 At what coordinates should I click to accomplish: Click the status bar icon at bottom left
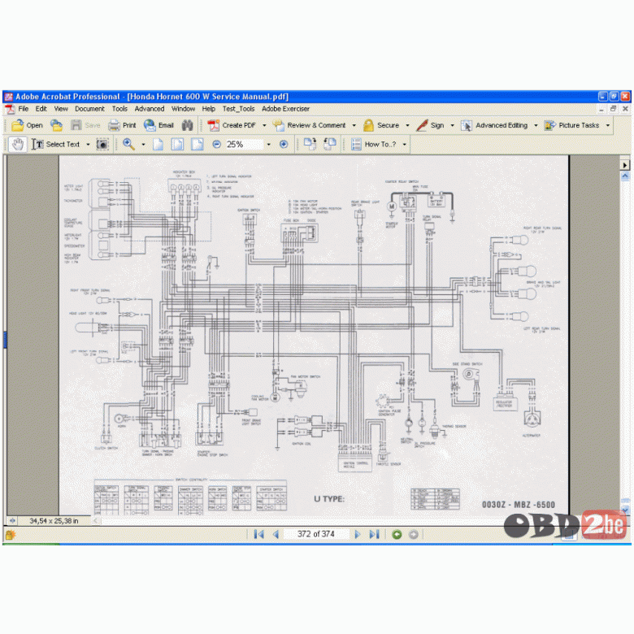pyautogui.click(x=10, y=535)
